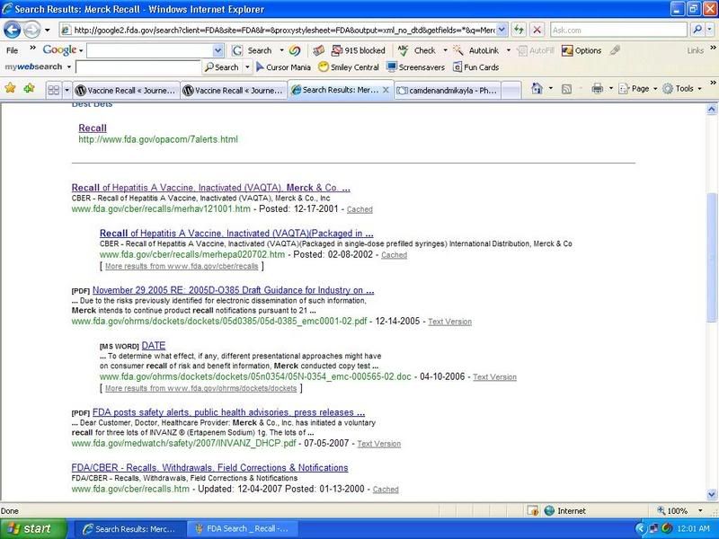Click the vertical scrollbar down arrow

(x=712, y=494)
